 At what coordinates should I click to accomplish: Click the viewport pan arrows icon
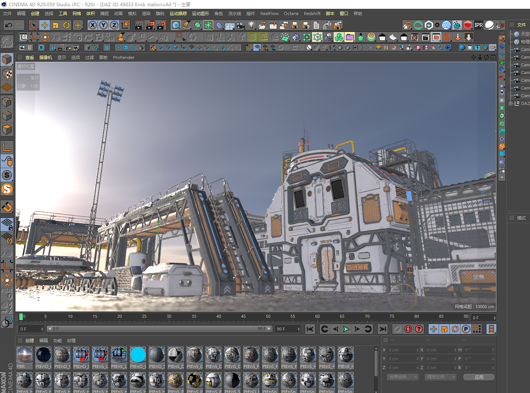[474, 57]
